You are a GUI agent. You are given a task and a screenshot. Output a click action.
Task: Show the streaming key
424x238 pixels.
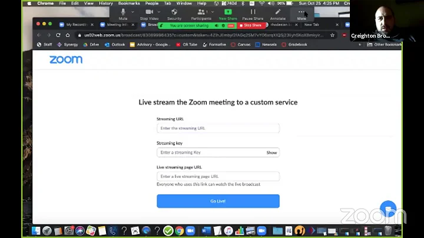(x=271, y=153)
